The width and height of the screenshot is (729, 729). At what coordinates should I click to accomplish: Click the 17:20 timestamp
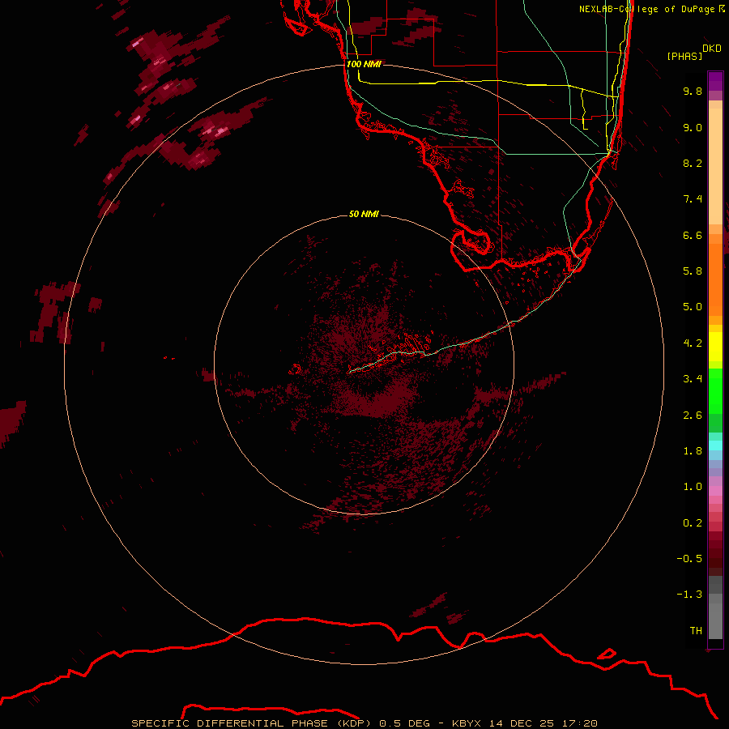(579, 723)
